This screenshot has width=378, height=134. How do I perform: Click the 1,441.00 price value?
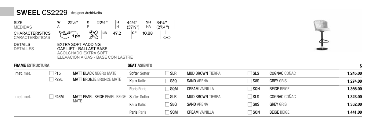click(354, 112)
